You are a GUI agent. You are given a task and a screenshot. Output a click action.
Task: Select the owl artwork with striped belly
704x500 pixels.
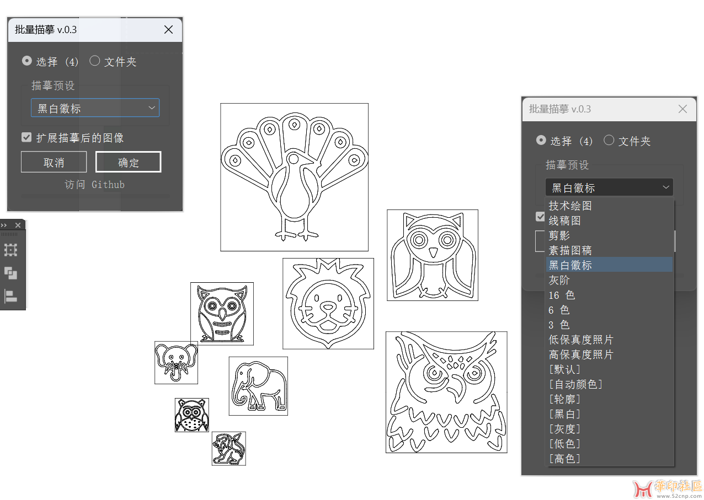pyautogui.click(x=222, y=314)
